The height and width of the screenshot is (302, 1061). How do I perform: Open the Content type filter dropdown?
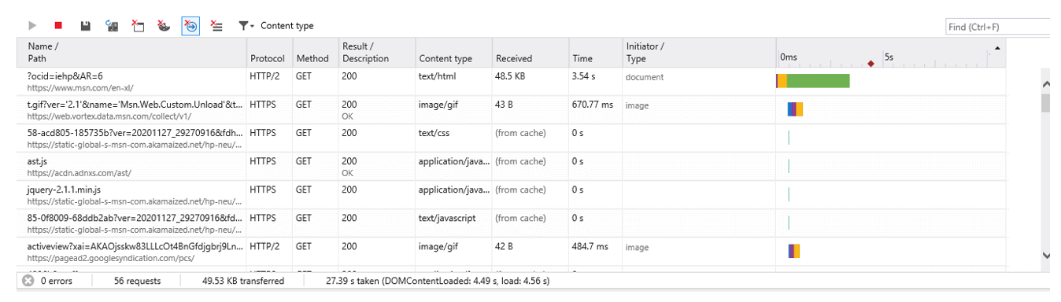(x=276, y=26)
